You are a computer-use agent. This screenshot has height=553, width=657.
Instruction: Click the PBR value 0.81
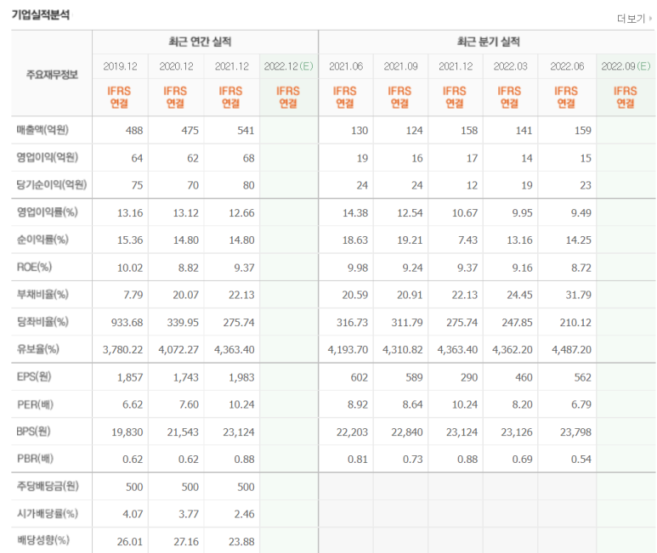coord(358,460)
